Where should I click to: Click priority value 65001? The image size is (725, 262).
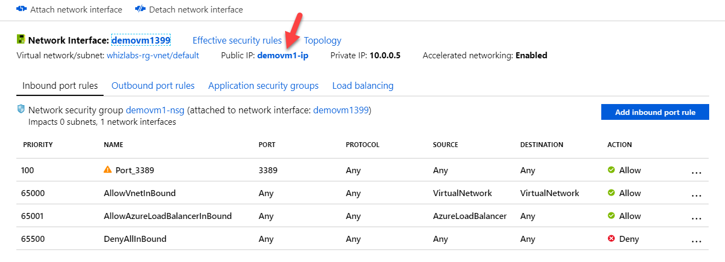coord(32,216)
